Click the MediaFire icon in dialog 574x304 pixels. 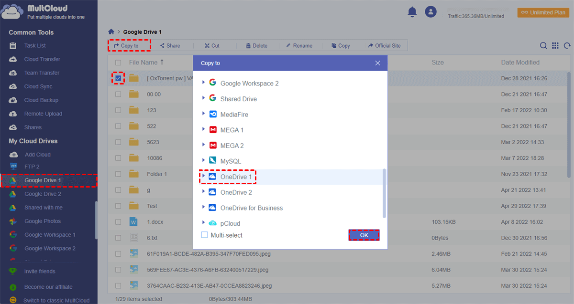213,115
